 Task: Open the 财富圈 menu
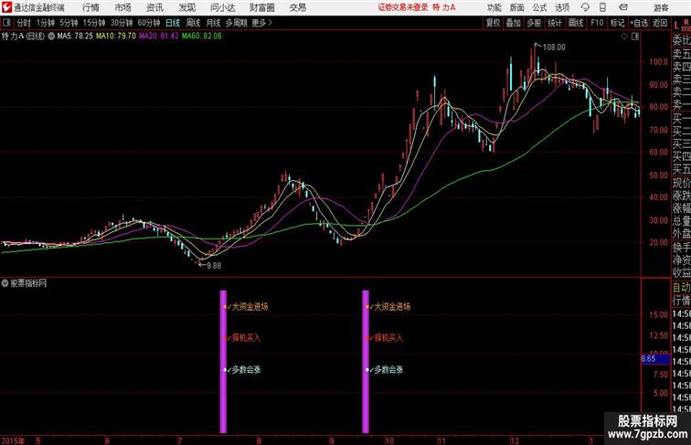tap(261, 7)
